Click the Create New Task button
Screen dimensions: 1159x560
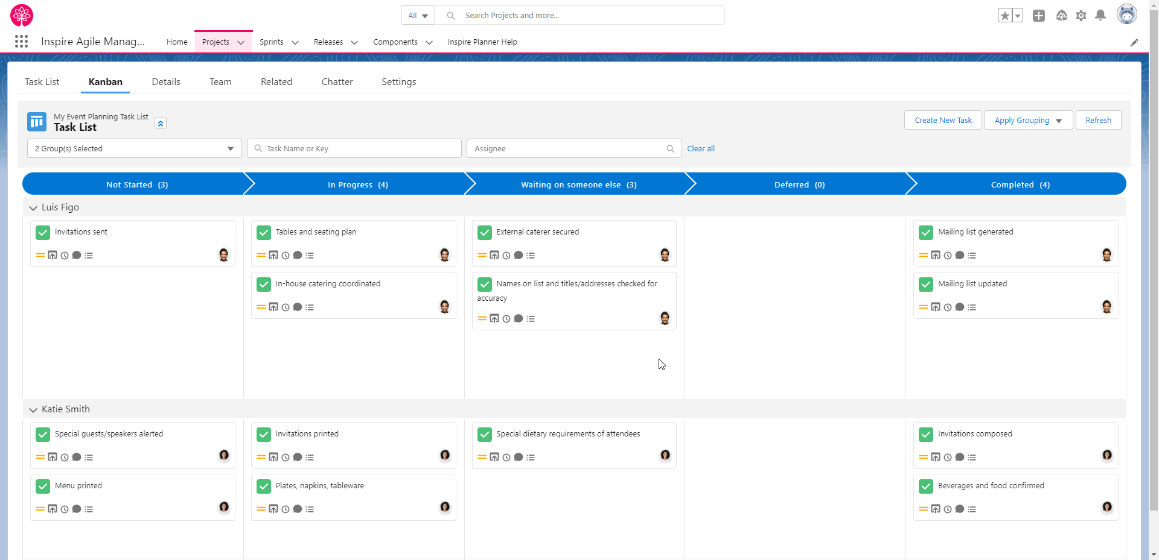point(943,121)
